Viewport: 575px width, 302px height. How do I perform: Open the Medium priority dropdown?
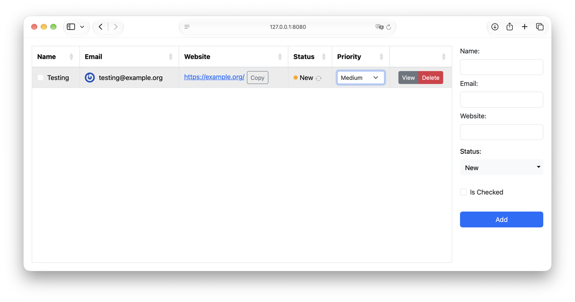coord(361,77)
